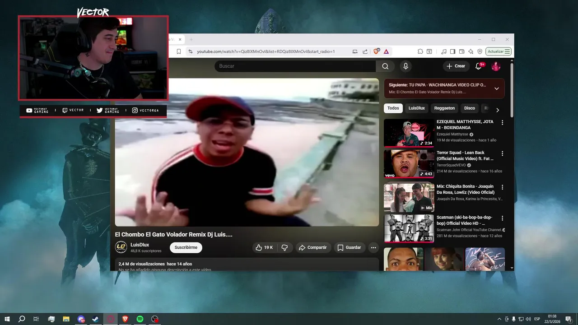Select the Reggaeton filter chip
The width and height of the screenshot is (578, 325).
(x=444, y=108)
